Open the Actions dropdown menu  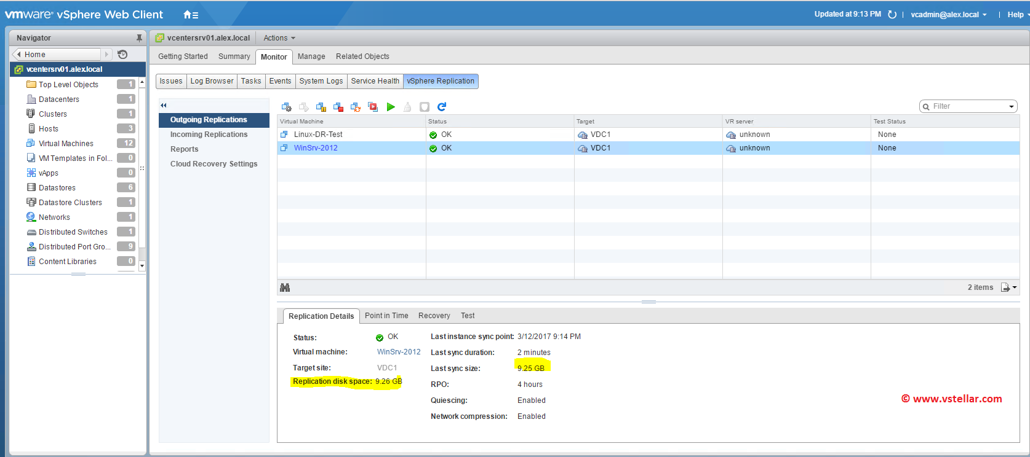pos(279,38)
